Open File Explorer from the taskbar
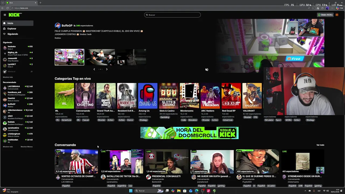 click(x=179, y=191)
